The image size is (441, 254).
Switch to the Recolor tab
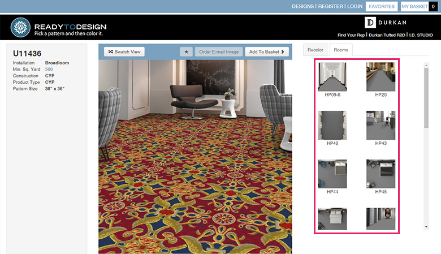pyautogui.click(x=315, y=50)
